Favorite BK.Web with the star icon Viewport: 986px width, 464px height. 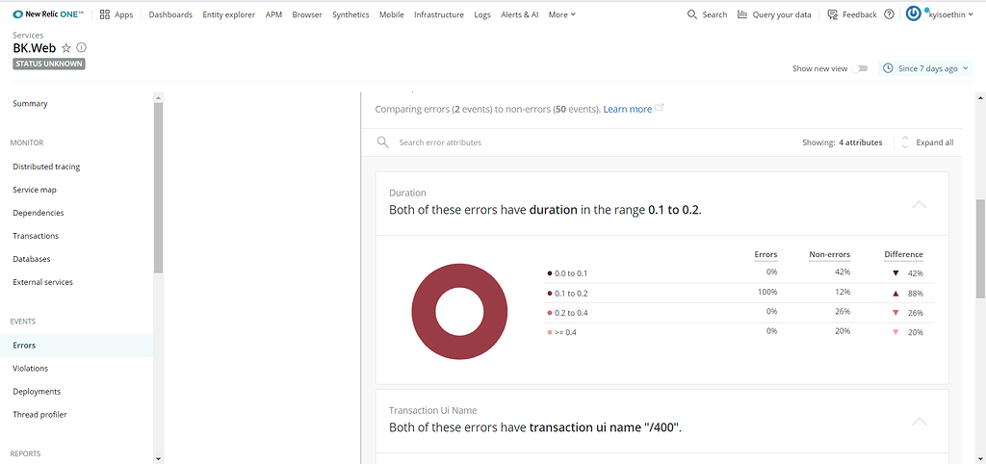tap(66, 48)
